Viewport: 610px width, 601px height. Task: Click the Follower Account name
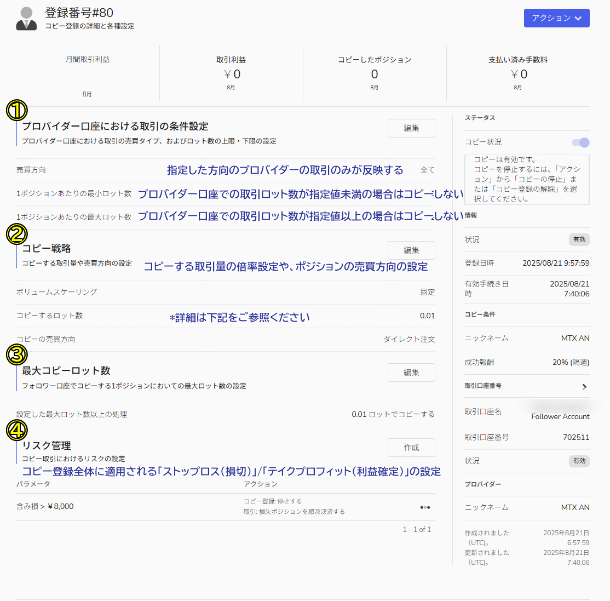[560, 416]
